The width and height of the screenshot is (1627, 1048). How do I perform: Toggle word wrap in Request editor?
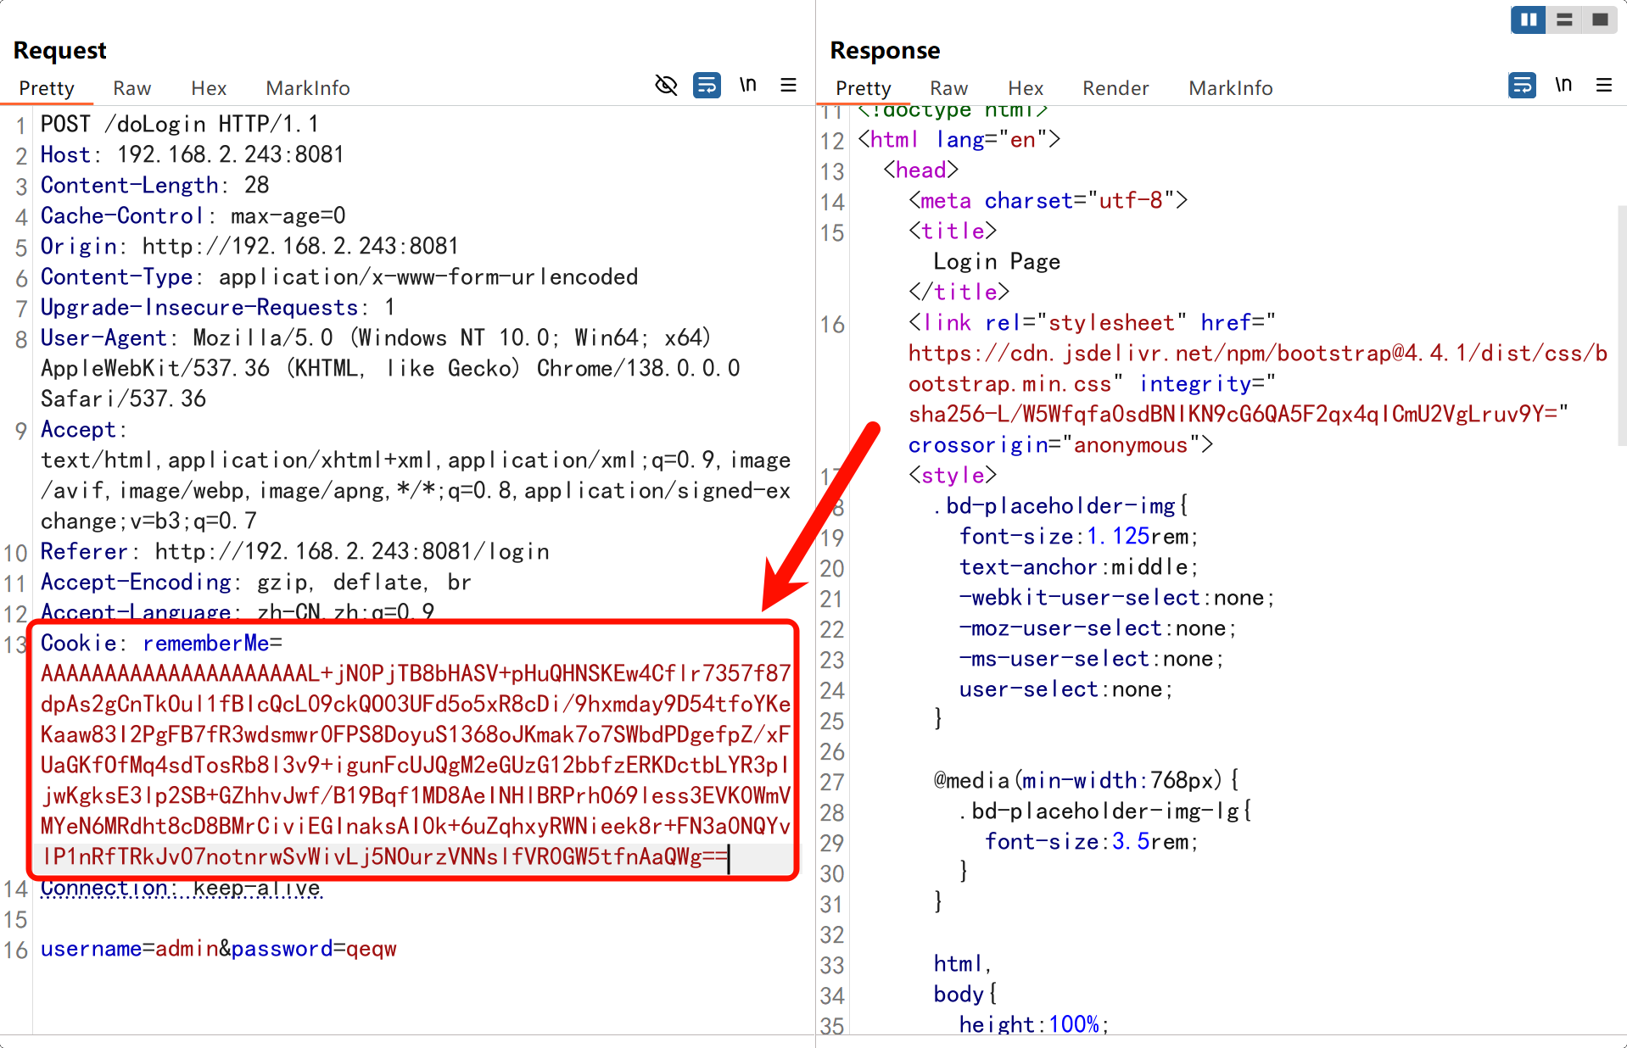pos(707,86)
